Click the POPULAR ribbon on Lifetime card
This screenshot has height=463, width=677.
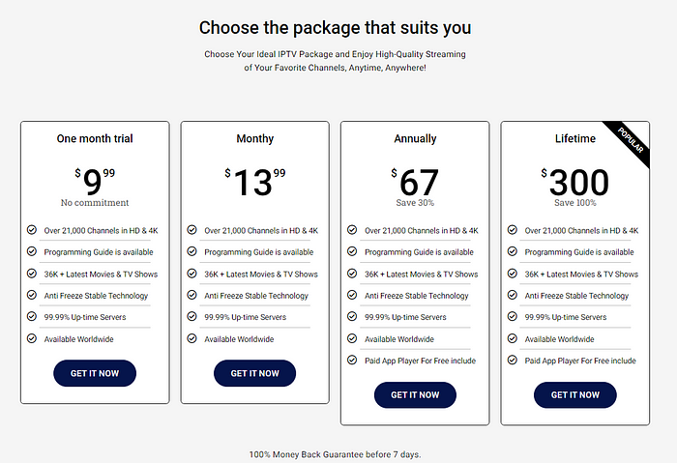[x=630, y=141]
